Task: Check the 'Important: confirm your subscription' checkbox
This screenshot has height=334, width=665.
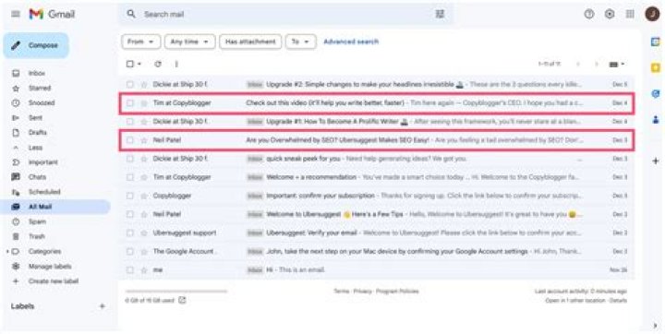Action: [x=130, y=196]
